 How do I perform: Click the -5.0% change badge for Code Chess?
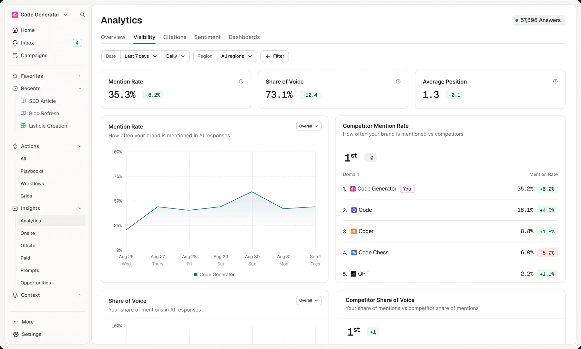(547, 253)
